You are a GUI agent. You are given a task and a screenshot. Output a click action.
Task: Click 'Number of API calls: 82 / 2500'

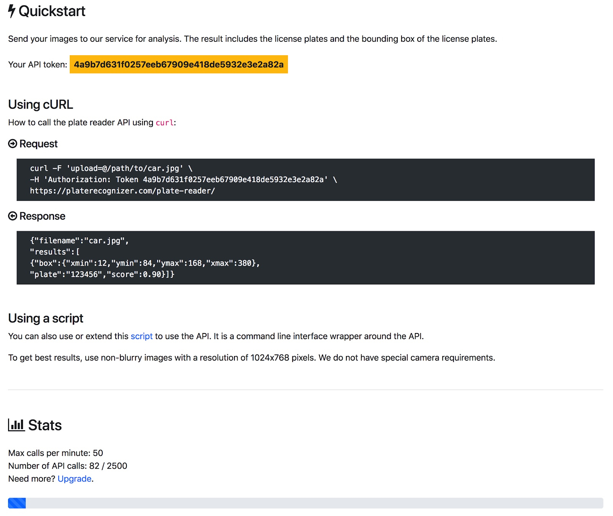point(68,466)
